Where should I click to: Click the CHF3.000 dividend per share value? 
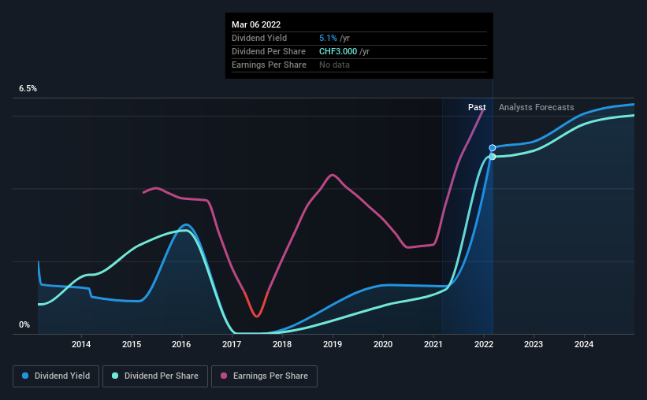click(x=338, y=51)
